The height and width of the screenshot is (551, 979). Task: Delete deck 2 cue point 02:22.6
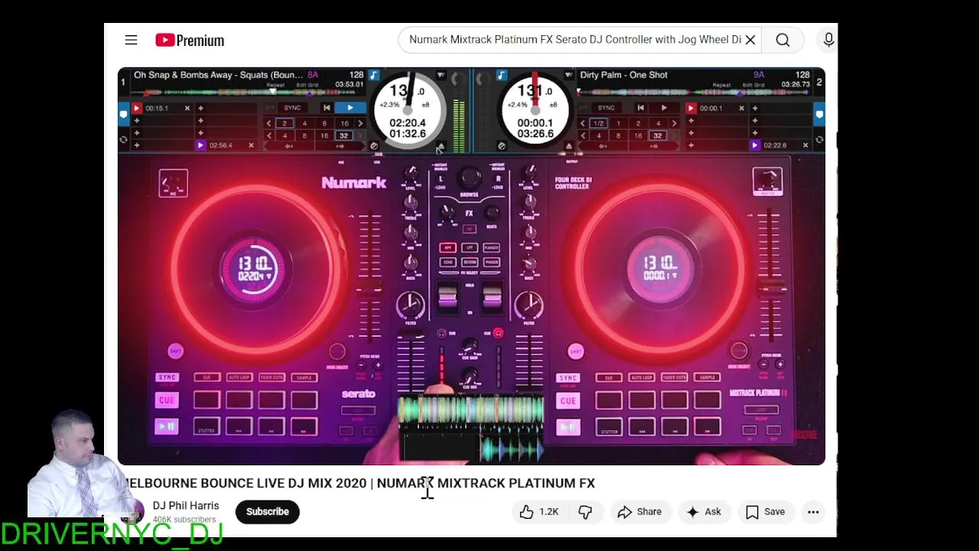[805, 145]
